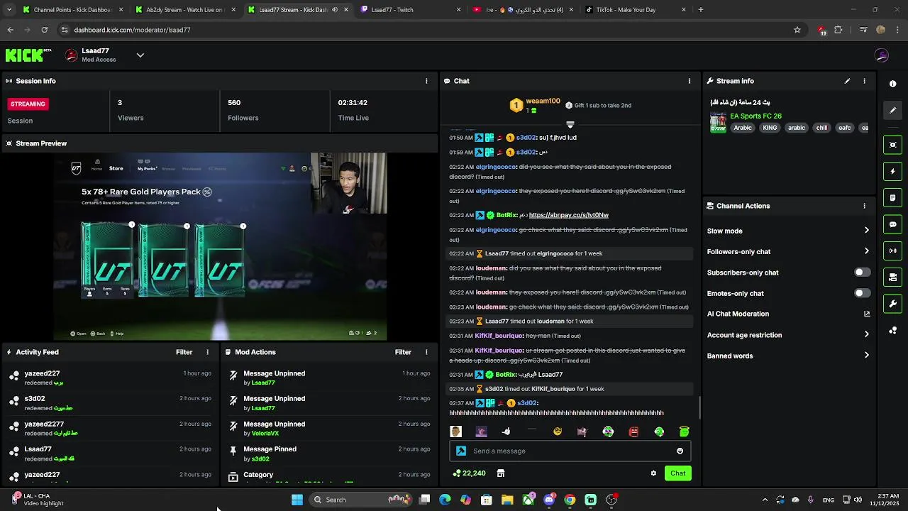Open File Explorer from taskbar
Screen dimensions: 908x511
(x=507, y=500)
